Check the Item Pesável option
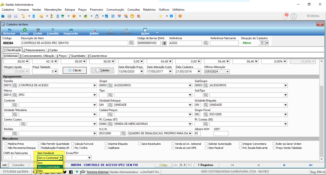Screen dimensions: 326x175 click(206, 148)
